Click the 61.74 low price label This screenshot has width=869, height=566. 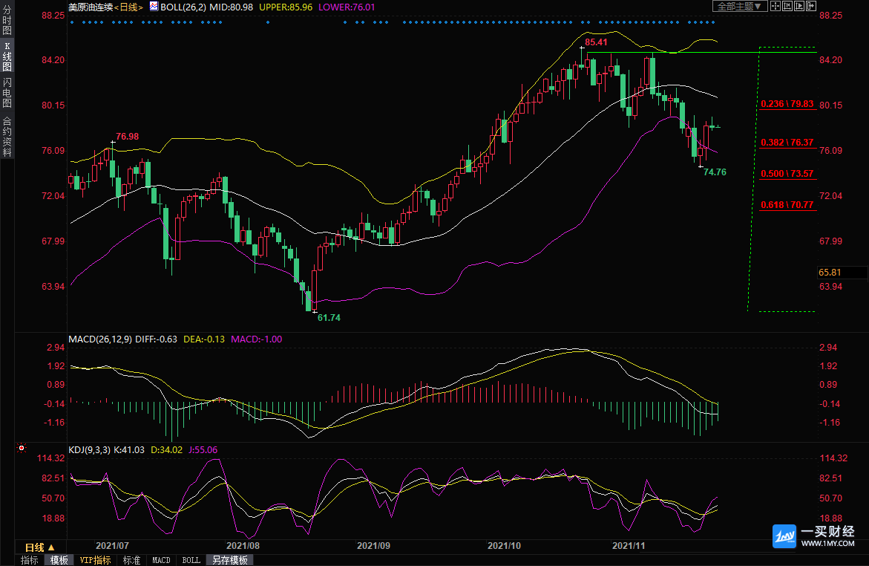coord(329,318)
